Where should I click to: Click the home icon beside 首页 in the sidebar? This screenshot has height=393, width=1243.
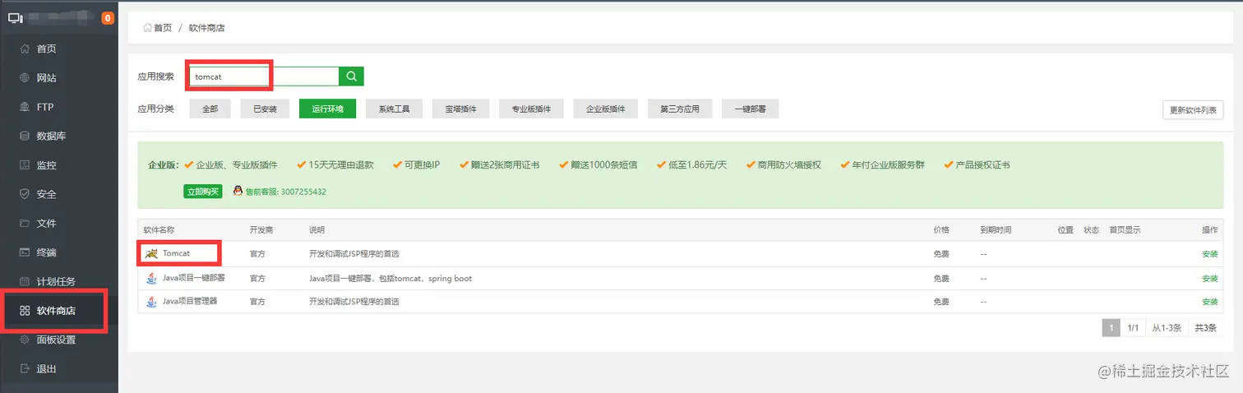click(25, 49)
